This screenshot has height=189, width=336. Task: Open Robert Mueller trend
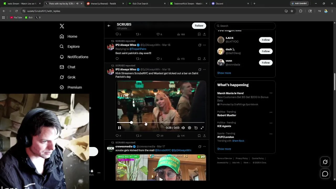point(227,115)
